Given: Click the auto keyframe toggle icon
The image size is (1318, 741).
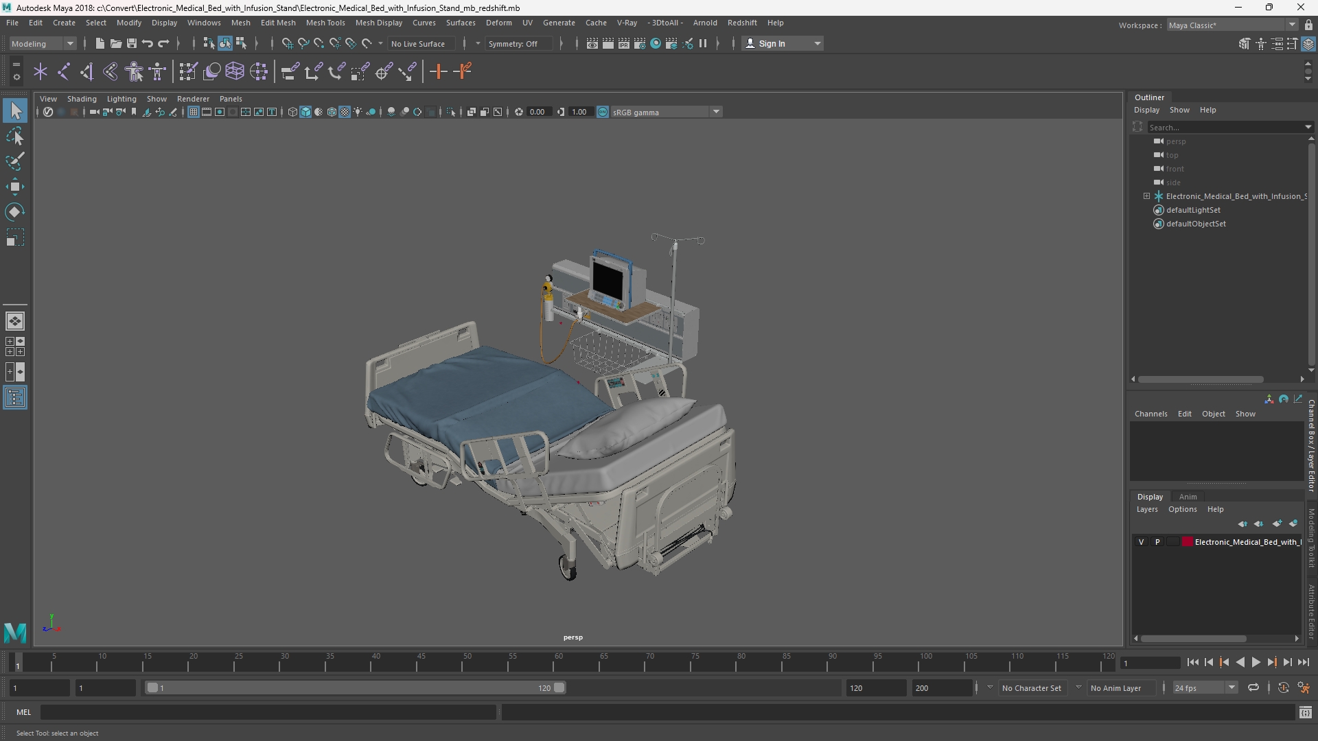Looking at the screenshot, I should coord(1283,687).
